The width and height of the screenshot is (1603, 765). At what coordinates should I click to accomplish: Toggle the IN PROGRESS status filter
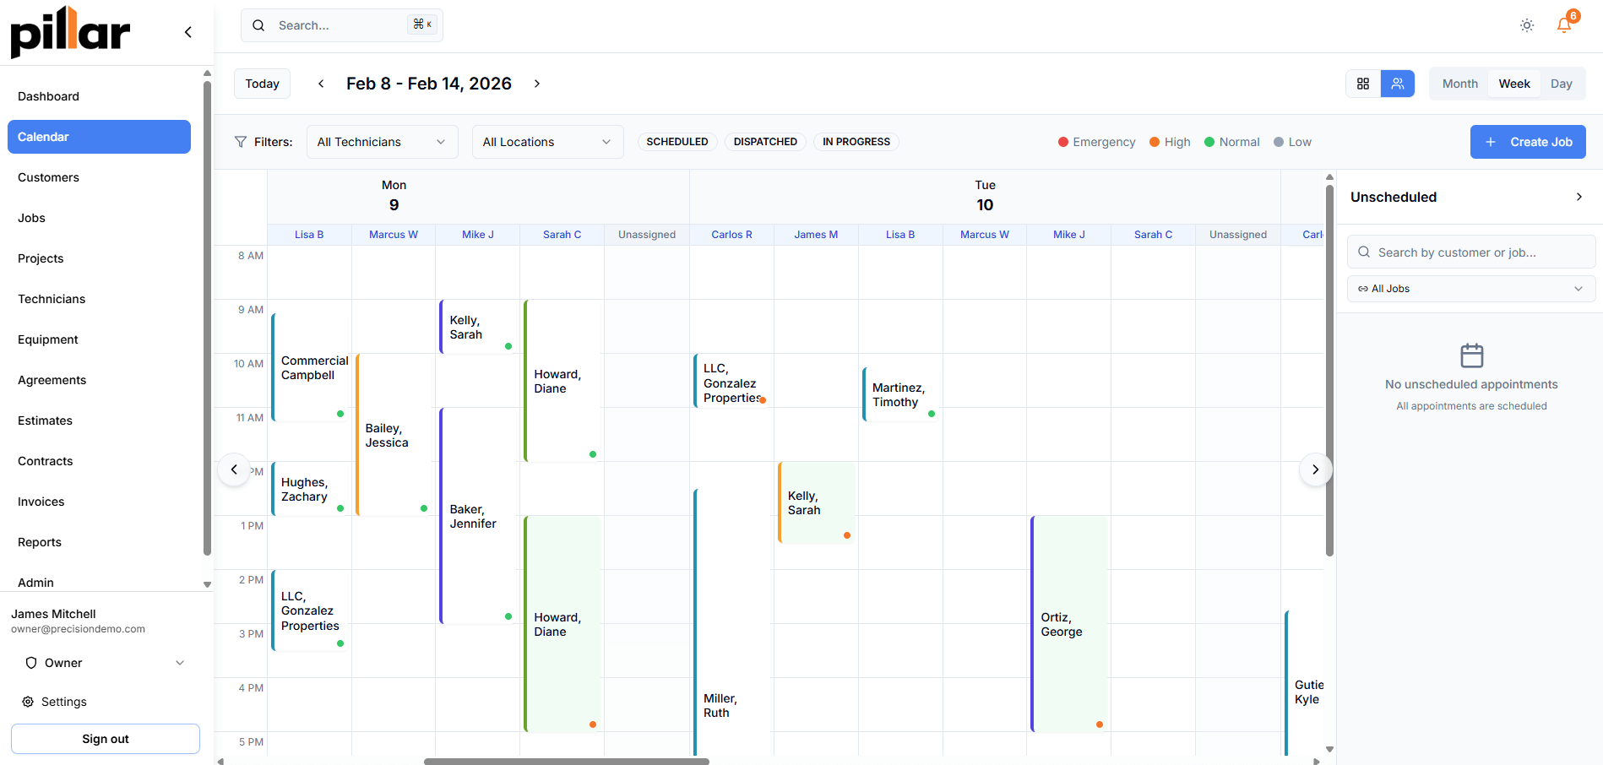[856, 142]
